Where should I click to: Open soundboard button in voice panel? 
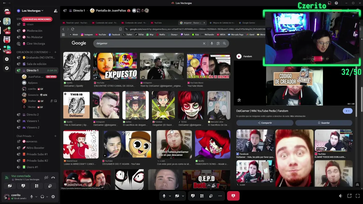(50, 186)
